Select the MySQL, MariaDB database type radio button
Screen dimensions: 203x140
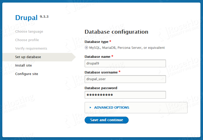86,48
